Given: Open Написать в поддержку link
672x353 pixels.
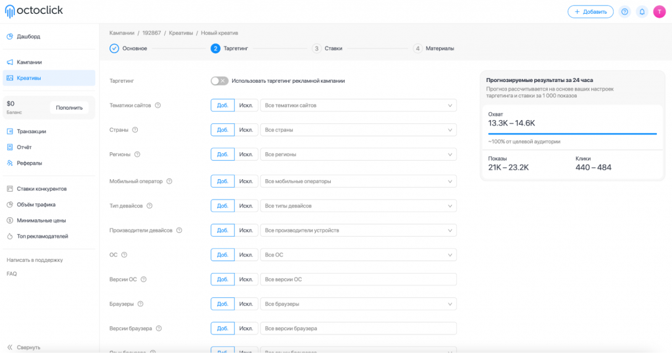Looking at the screenshot, I should [x=35, y=260].
